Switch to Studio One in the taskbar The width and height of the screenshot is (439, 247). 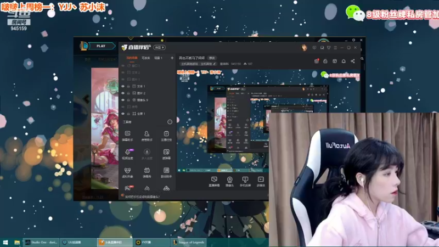point(42,243)
